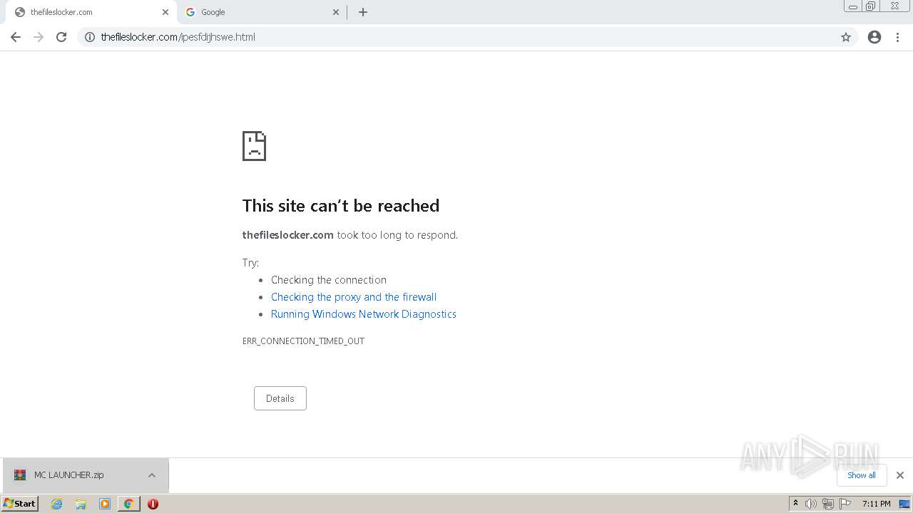Screen dimensions: 913x513
Task: Click the address bar URL field
Action: (467, 37)
